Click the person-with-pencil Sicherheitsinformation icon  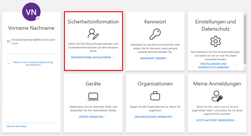click(93, 34)
